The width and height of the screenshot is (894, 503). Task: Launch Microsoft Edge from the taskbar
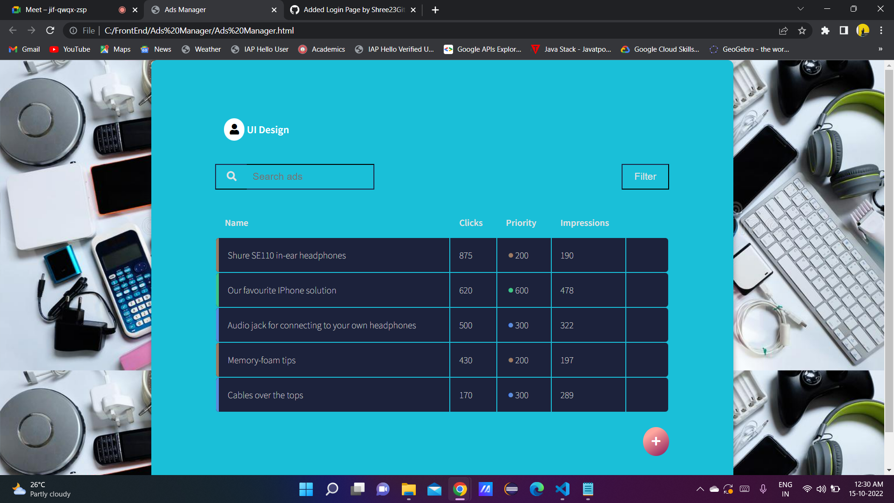coord(536,489)
